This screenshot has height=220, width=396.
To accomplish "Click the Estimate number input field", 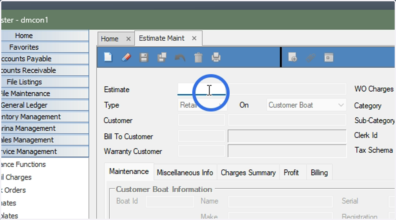I will tap(202, 89).
